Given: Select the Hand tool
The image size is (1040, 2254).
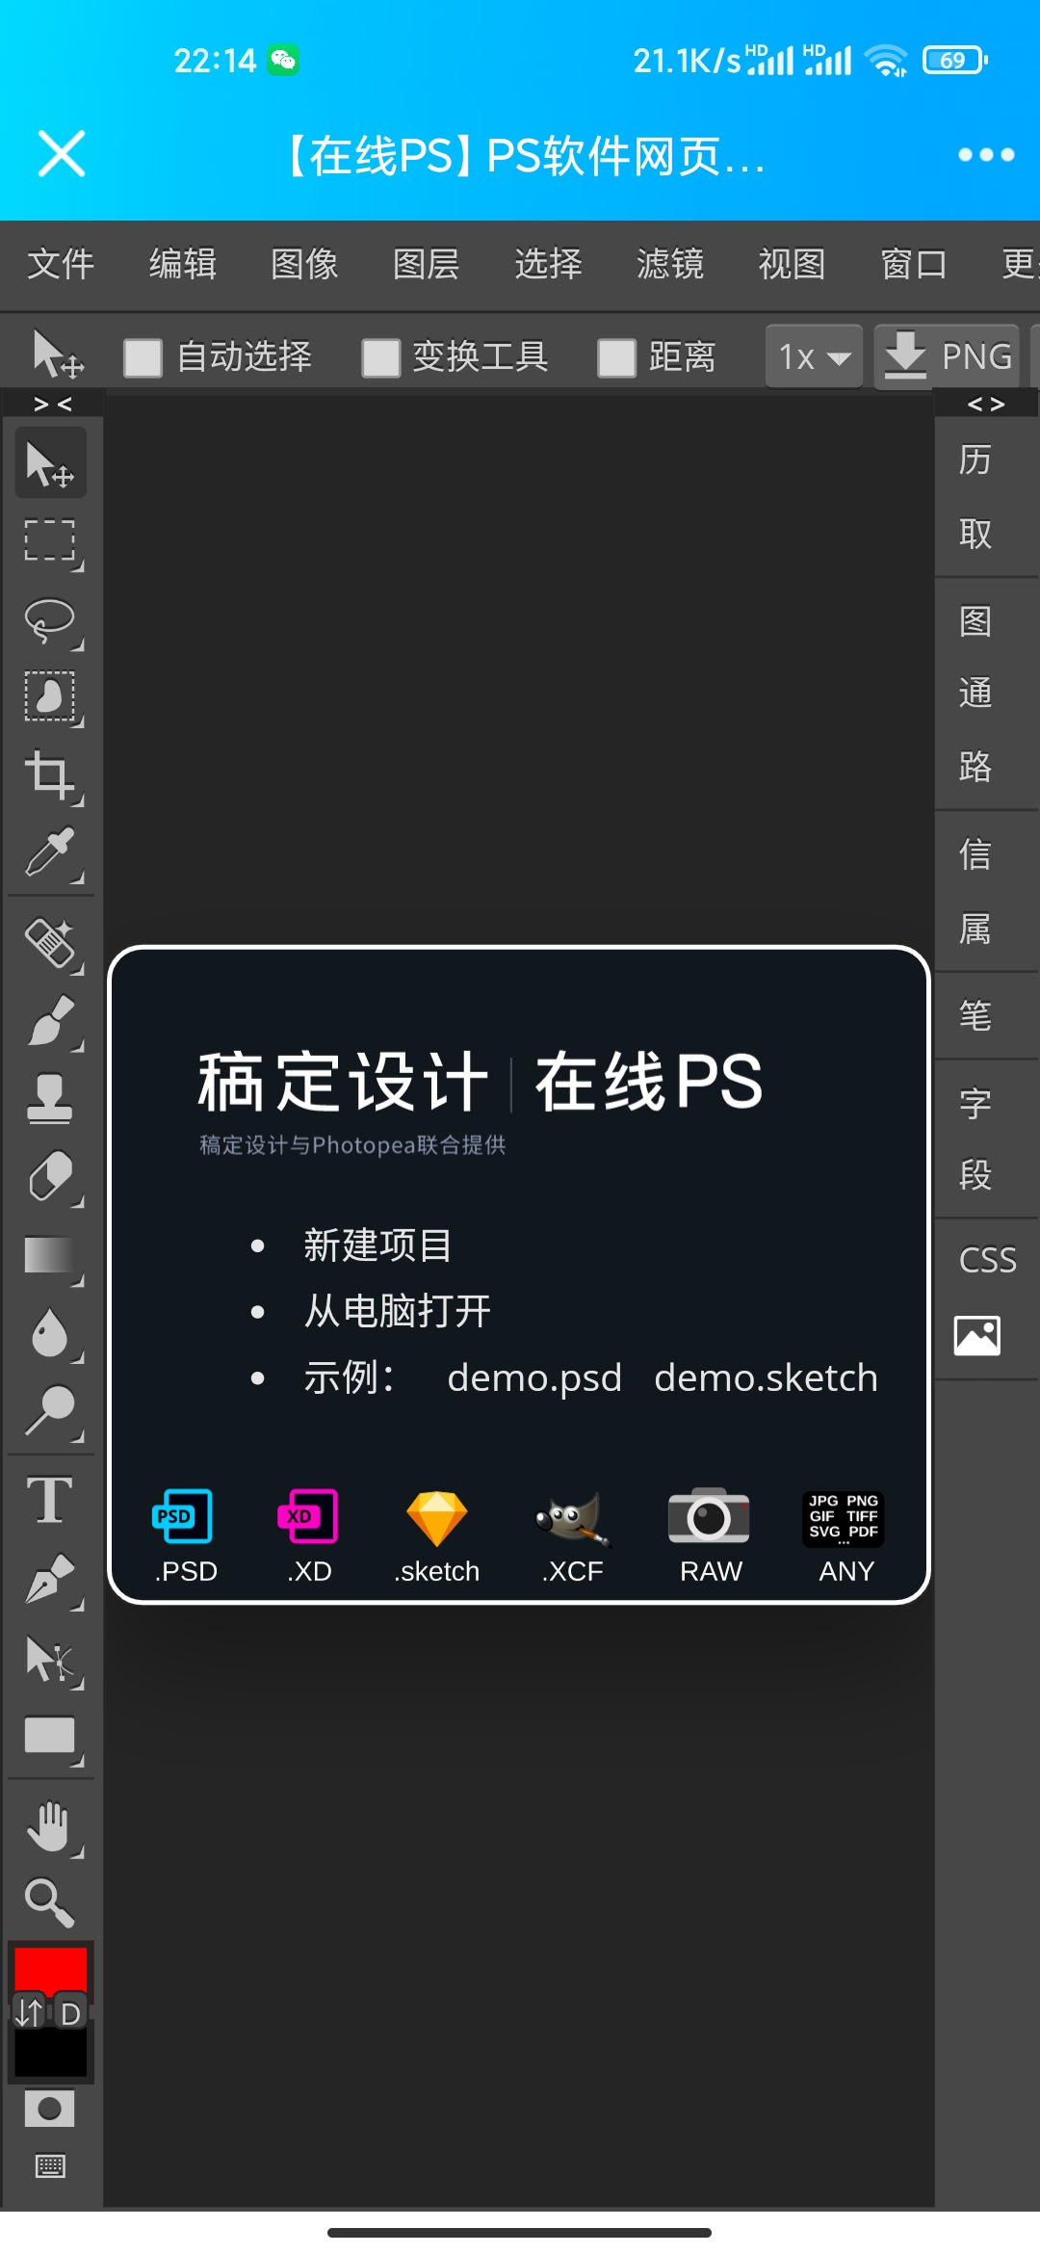Looking at the screenshot, I should pos(51,1826).
